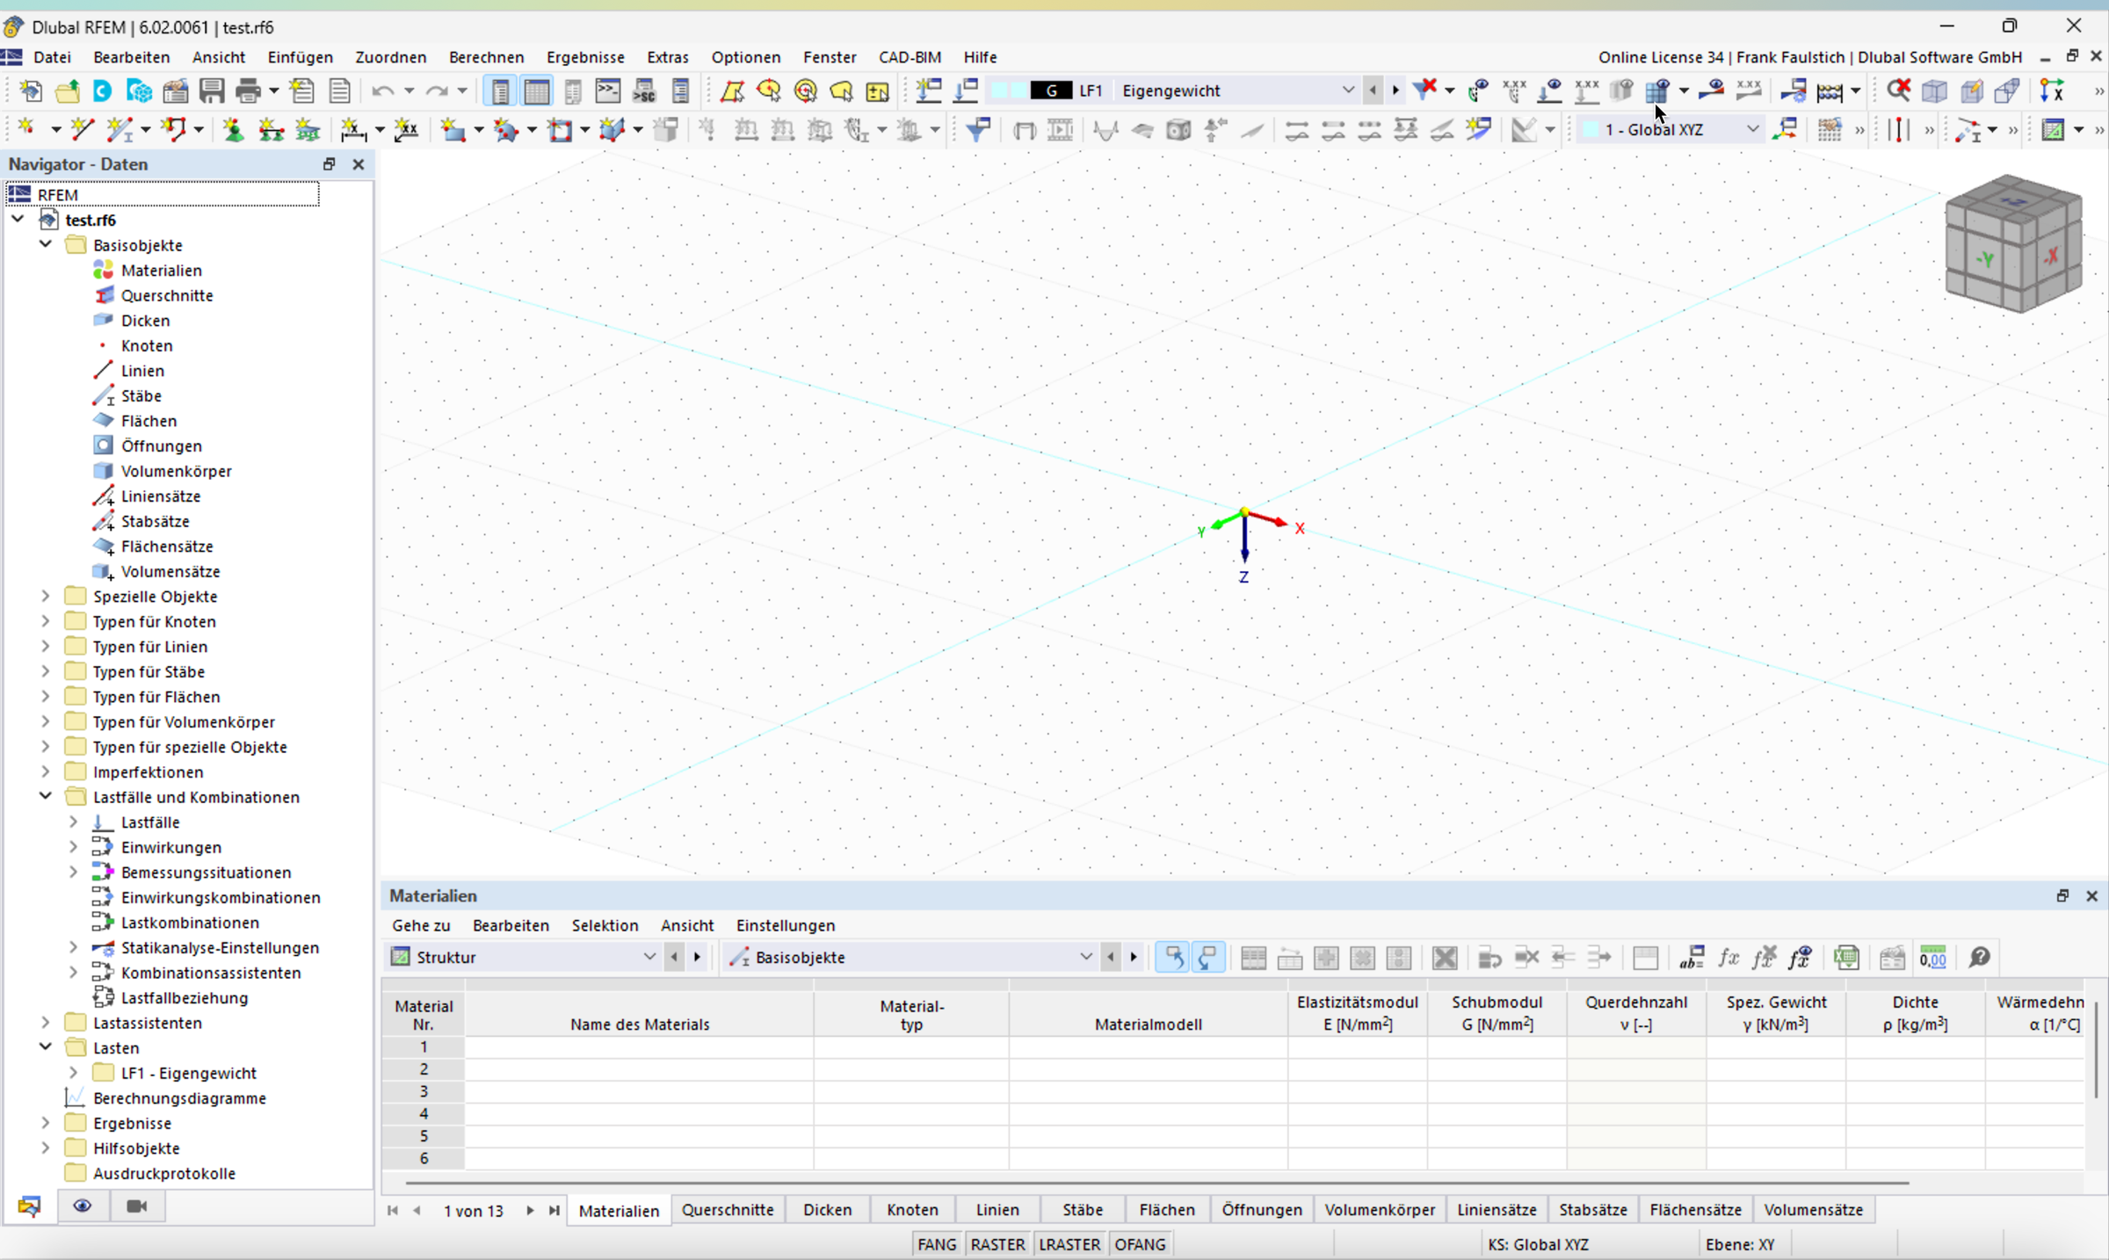Screen dimensions: 2109x1260
Task: Click the help question mark icon in table toolbar
Action: click(x=1979, y=957)
